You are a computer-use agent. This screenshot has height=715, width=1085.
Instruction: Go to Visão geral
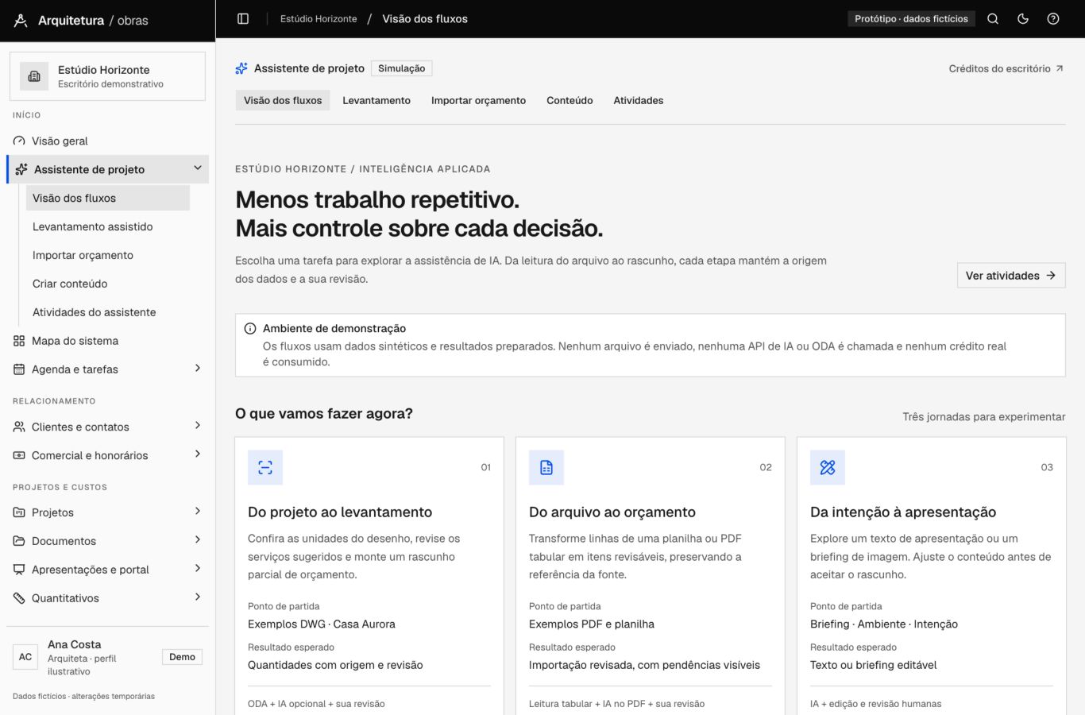tap(107, 141)
